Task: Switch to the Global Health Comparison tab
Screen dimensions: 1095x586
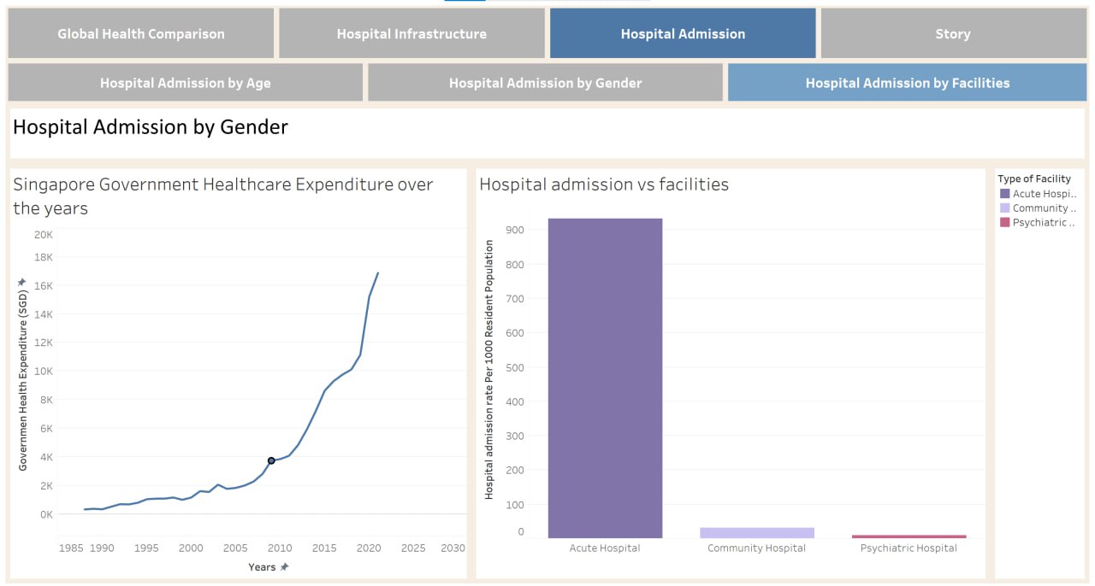Action: pyautogui.click(x=141, y=33)
